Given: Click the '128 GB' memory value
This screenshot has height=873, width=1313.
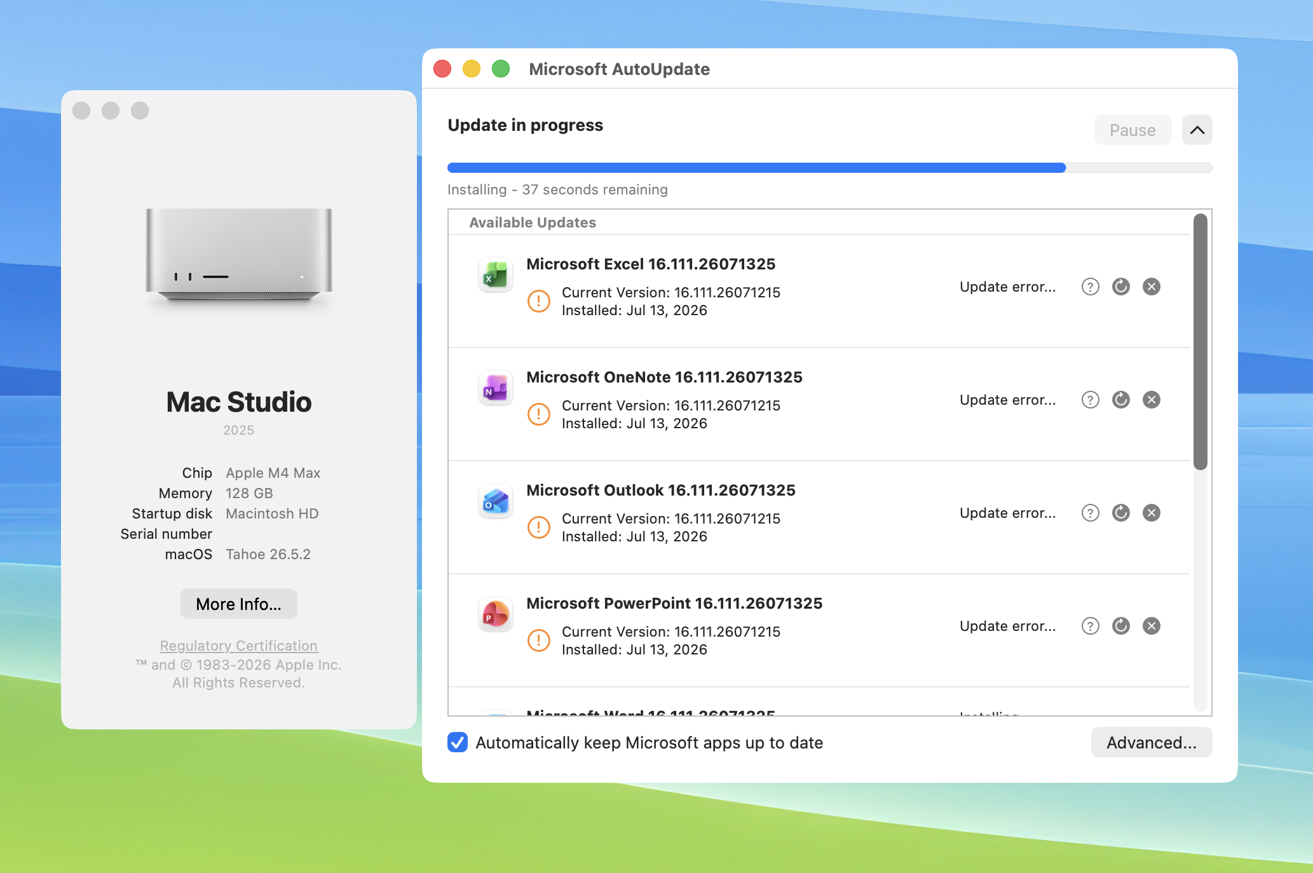Looking at the screenshot, I should tap(249, 493).
